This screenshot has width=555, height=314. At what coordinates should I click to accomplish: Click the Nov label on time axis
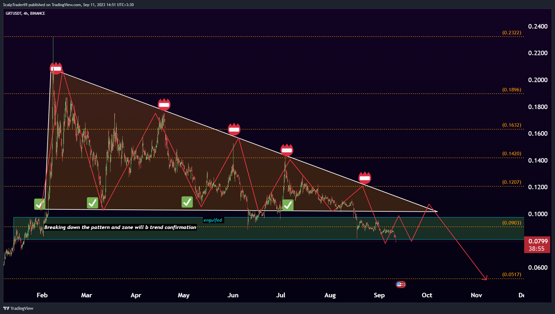[476, 295]
